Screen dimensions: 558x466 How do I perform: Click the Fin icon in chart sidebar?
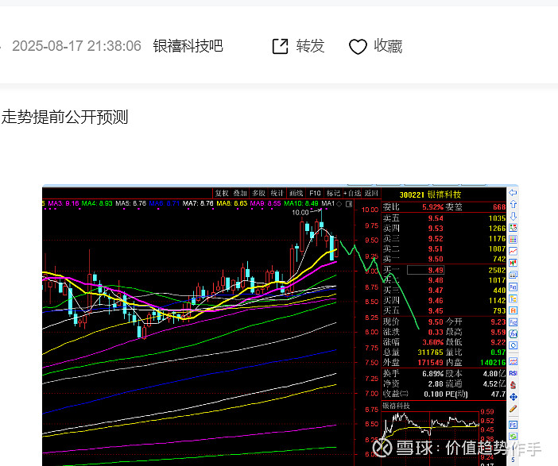point(513,287)
